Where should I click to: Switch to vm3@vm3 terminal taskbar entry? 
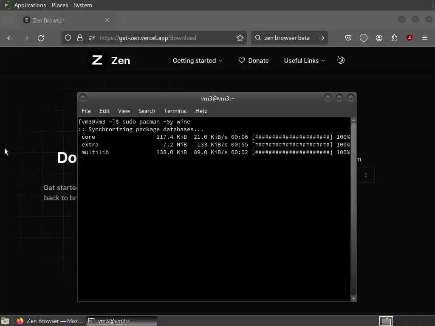coord(122,321)
